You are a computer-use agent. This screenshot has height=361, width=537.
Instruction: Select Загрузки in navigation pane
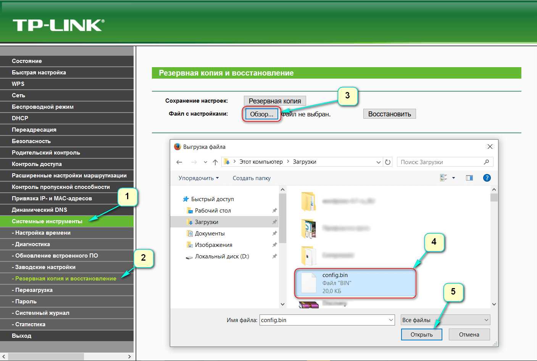(224, 222)
